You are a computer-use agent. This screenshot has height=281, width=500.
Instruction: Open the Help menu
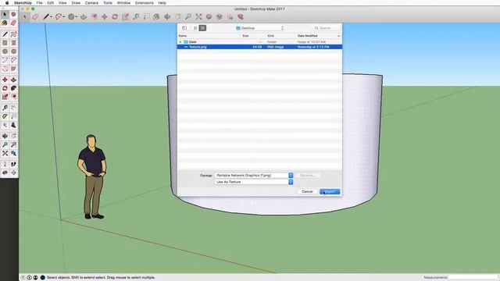(162, 3)
